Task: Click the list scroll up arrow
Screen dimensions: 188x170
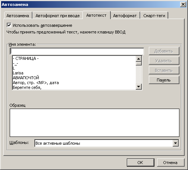Action: [139, 59]
